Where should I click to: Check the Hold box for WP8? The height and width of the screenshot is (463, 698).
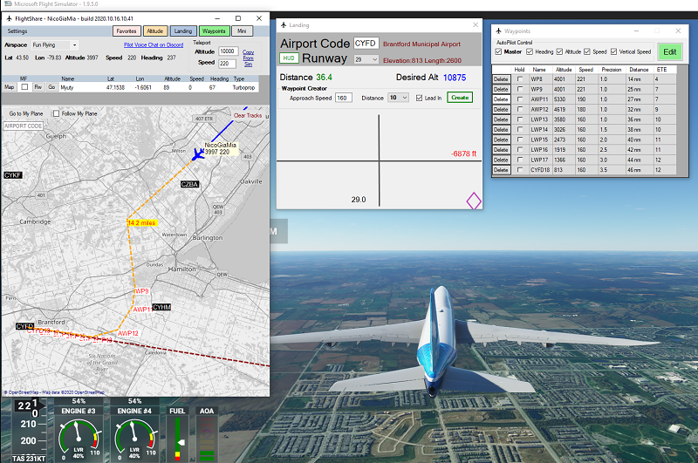pos(520,78)
